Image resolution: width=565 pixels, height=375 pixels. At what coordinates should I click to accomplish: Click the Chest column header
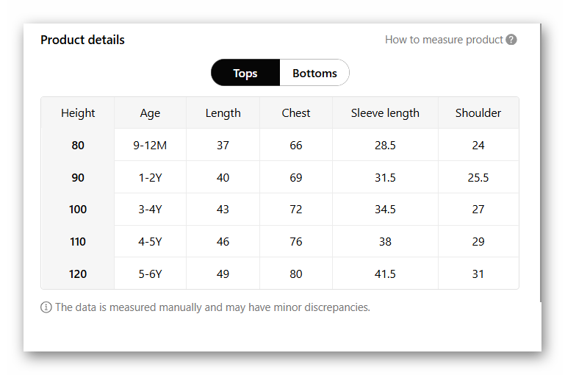click(x=295, y=113)
